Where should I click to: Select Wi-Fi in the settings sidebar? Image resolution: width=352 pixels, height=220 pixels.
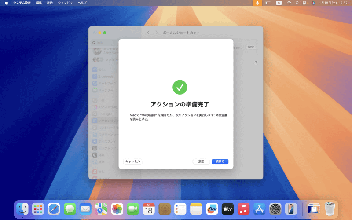105,70
